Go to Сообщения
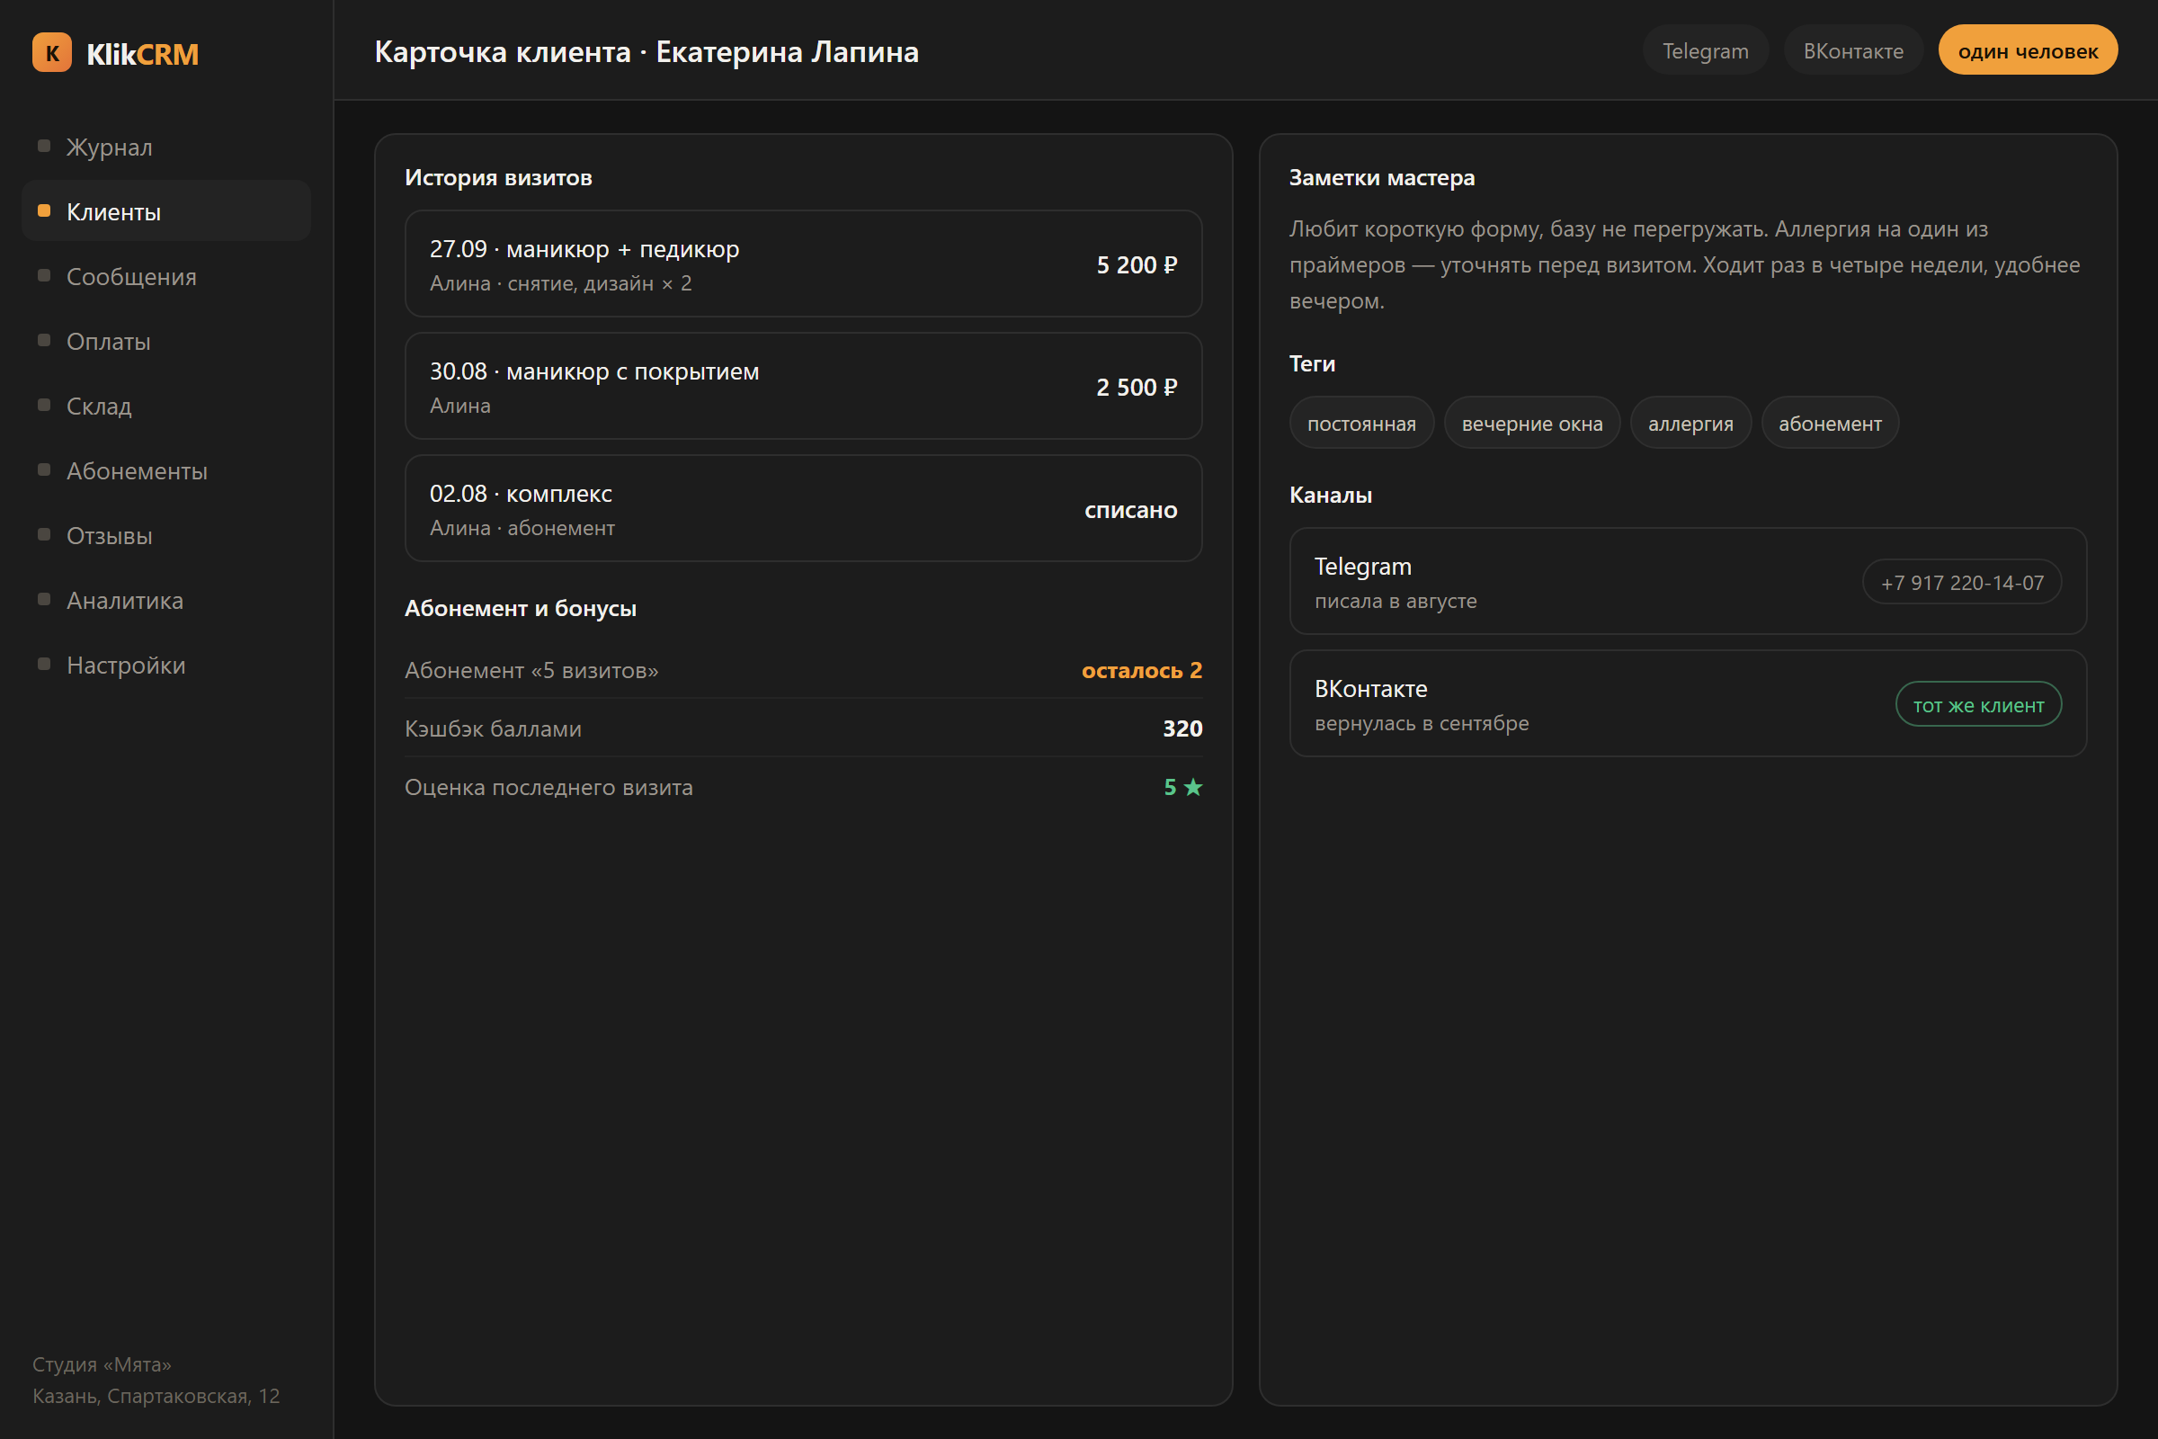 [x=166, y=276]
